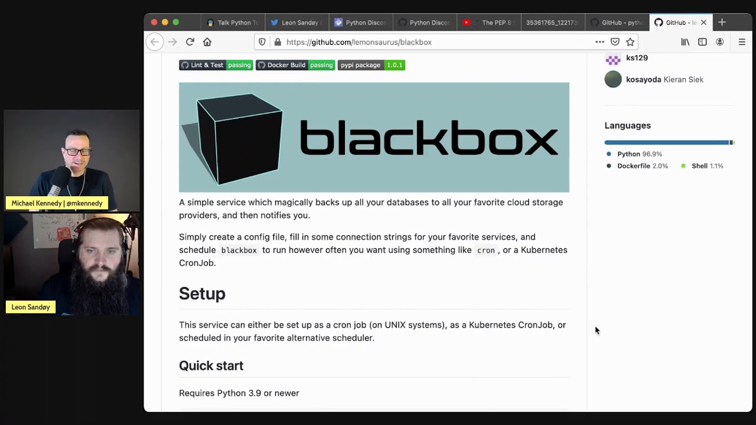Toggle the Firefox sidebar view
Viewport: 756px width, 425px height.
pyautogui.click(x=702, y=42)
